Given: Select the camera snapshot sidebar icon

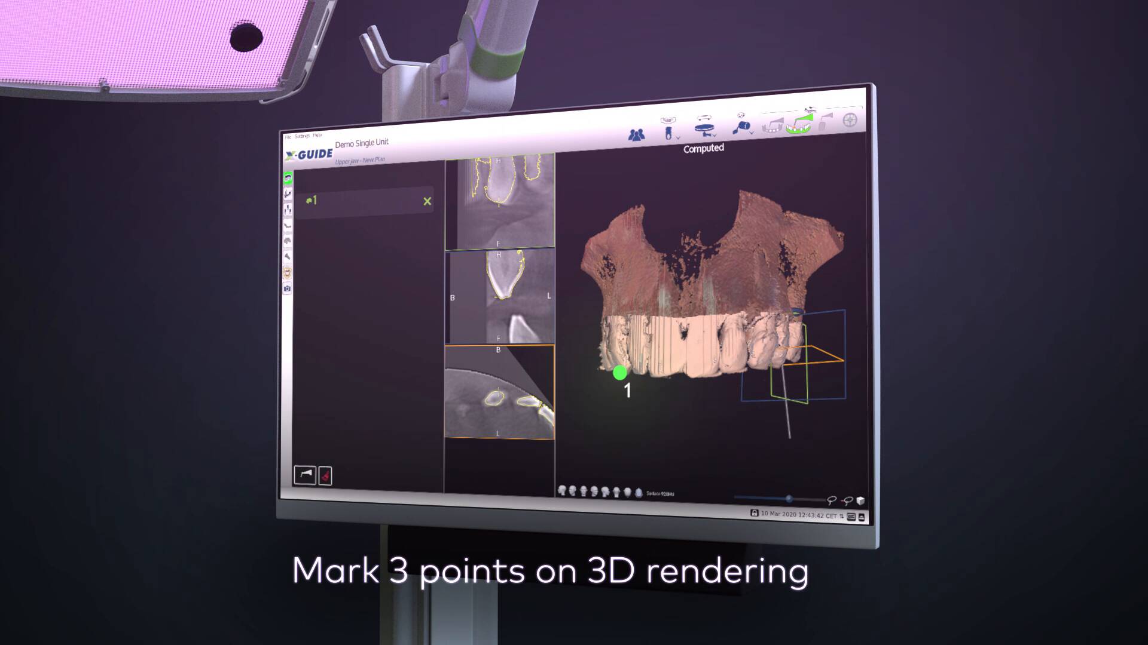Looking at the screenshot, I should pyautogui.click(x=288, y=288).
